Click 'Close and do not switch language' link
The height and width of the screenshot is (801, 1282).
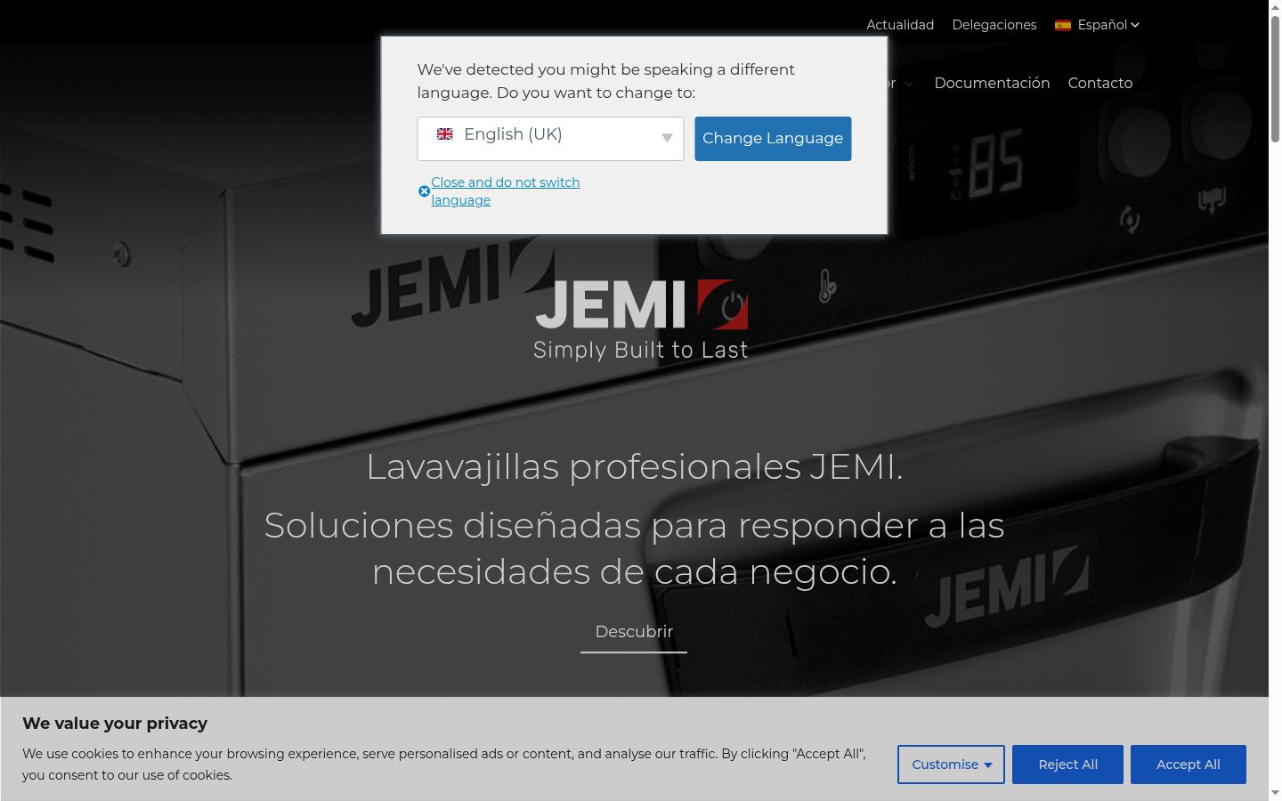click(506, 191)
